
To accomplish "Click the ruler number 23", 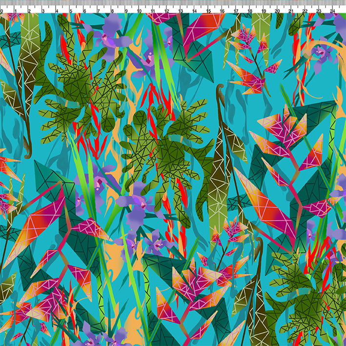I will click(x=319, y=11).
